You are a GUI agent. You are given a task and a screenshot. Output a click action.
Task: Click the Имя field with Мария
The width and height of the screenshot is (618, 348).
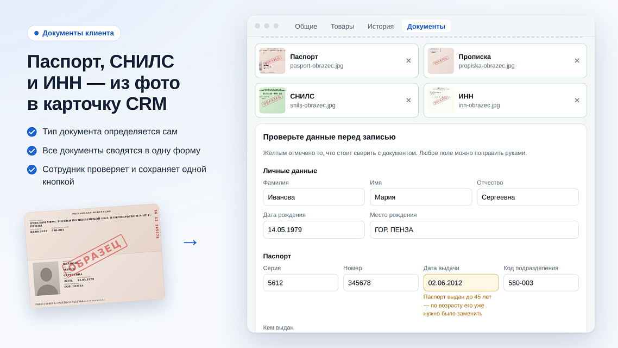coord(420,197)
